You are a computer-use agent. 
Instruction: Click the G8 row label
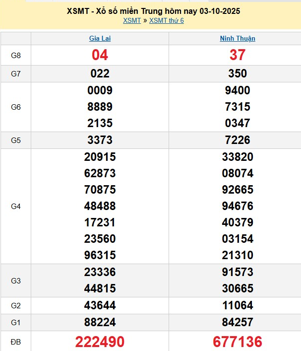tap(16, 55)
